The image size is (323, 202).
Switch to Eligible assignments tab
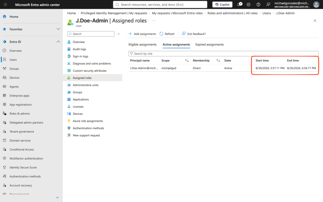coord(142,45)
